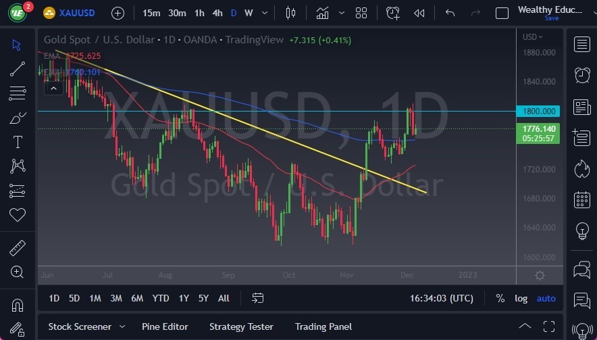Open the watchlist panel
This screenshot has width=597, height=340.
click(581, 44)
